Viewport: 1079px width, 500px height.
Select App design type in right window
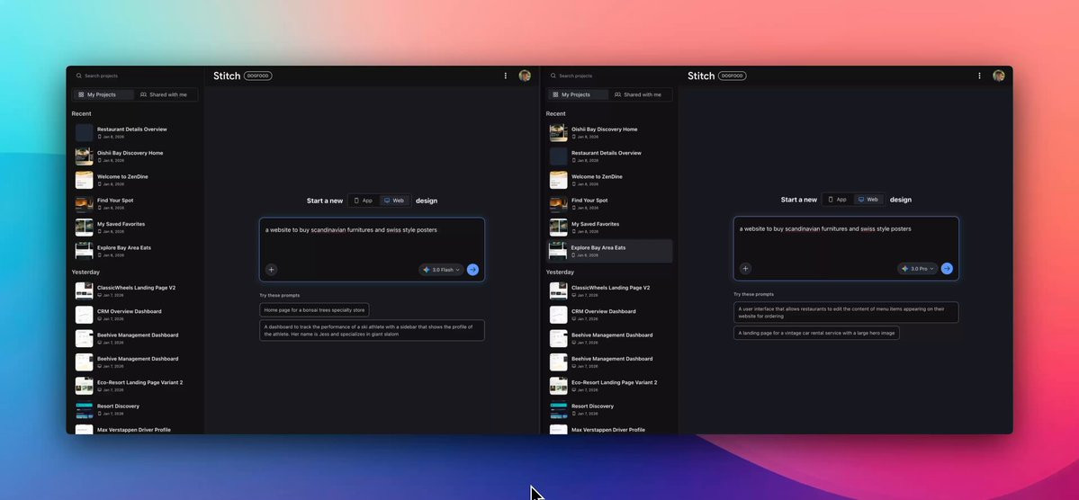[x=838, y=200]
